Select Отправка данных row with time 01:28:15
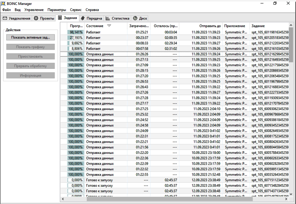Viewport: 296px width, 204px height. tap(174, 70)
